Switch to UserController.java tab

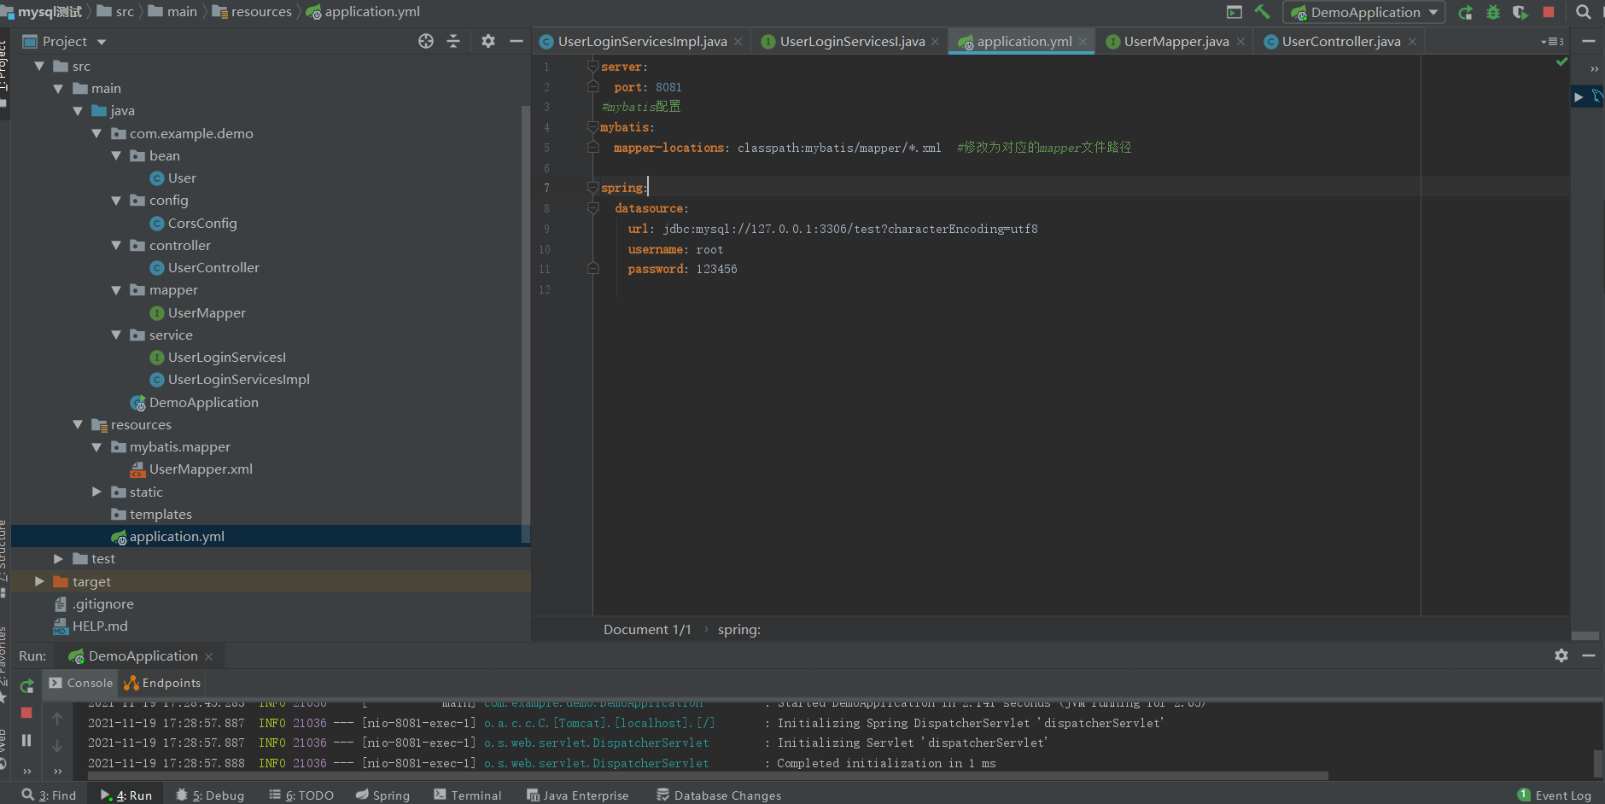tap(1340, 41)
